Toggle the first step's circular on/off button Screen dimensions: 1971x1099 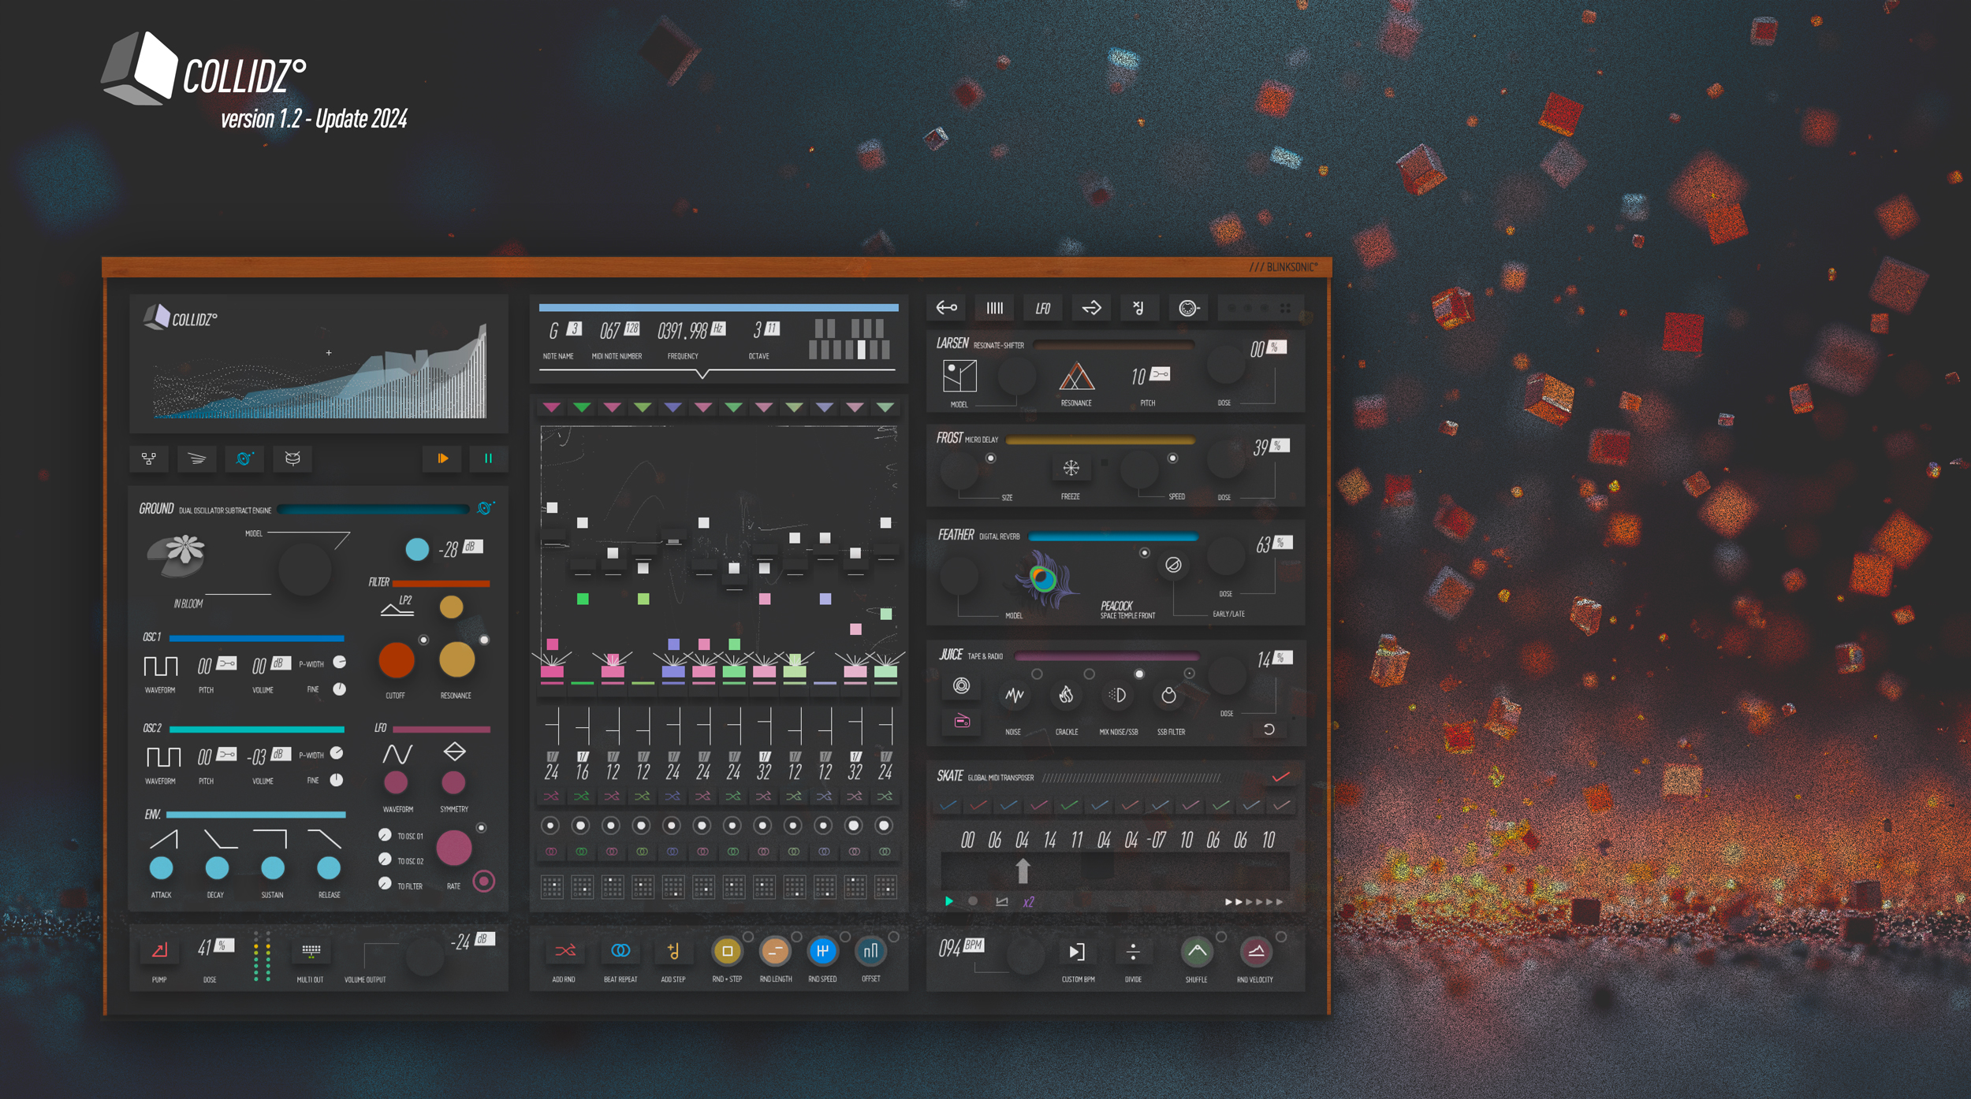550,826
